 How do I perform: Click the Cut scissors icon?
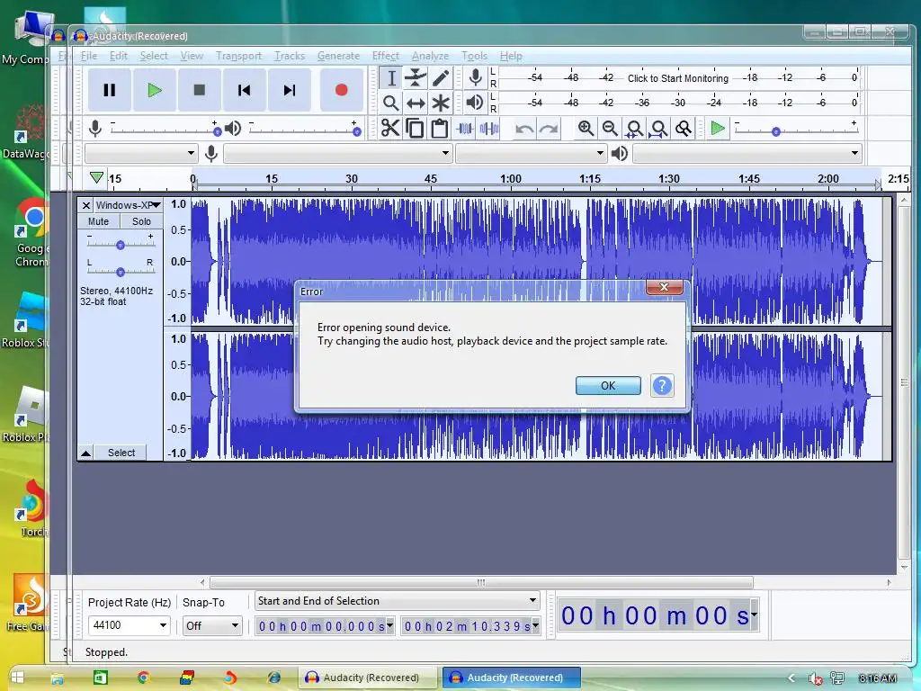coord(390,128)
